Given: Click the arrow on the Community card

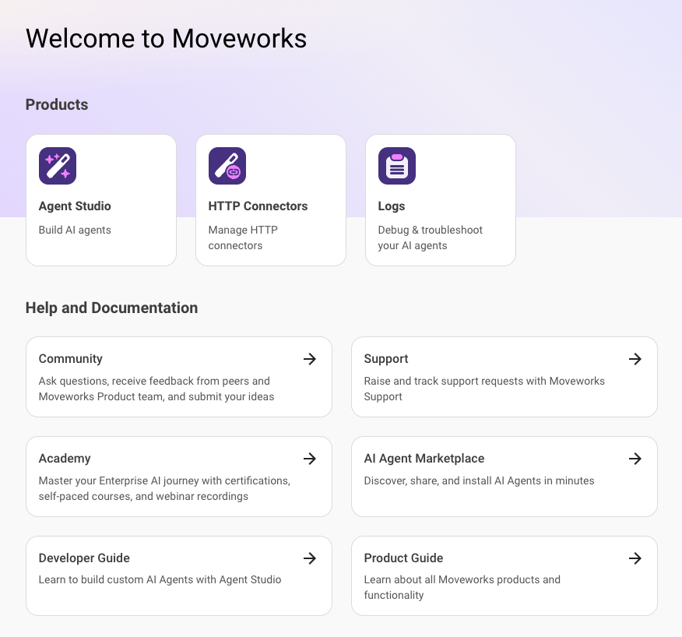Looking at the screenshot, I should coord(310,359).
